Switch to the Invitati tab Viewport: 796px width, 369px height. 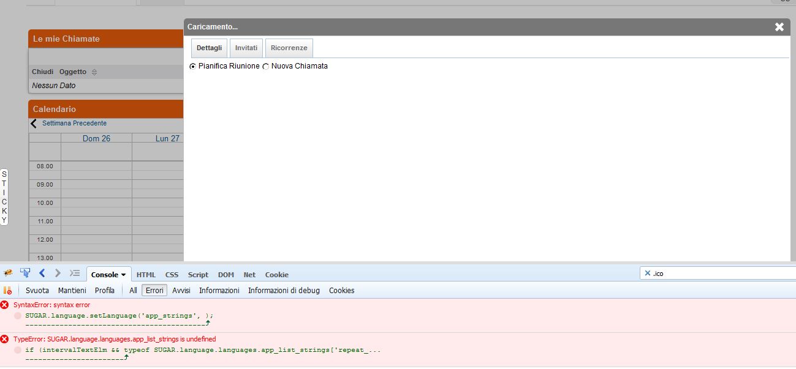pyautogui.click(x=246, y=48)
